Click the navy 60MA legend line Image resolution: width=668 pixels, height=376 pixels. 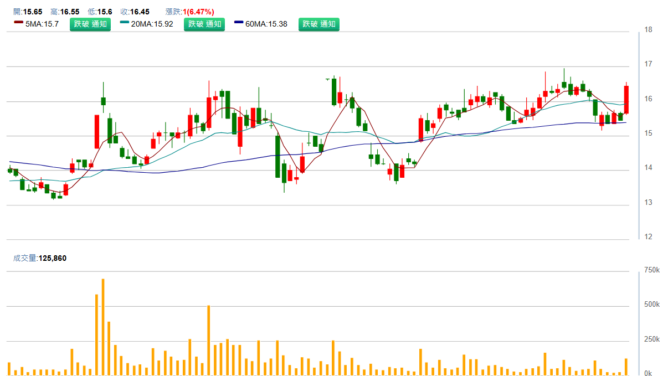[x=239, y=23]
